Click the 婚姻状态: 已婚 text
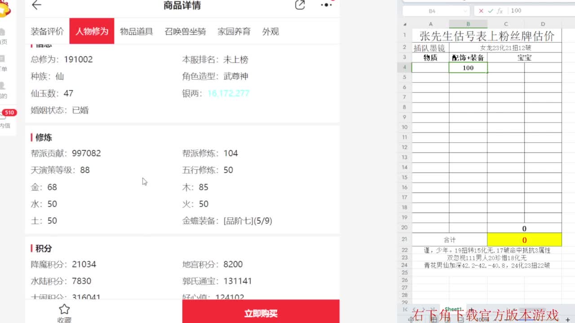The image size is (575, 323). pos(60,110)
